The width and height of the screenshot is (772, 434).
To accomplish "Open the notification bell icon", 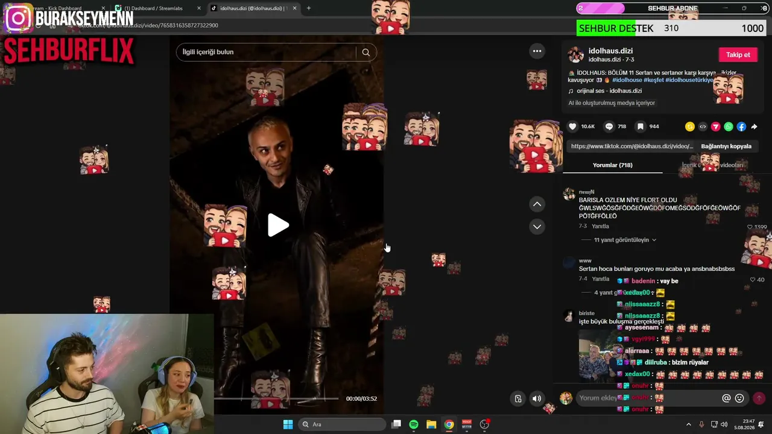I will (x=762, y=424).
